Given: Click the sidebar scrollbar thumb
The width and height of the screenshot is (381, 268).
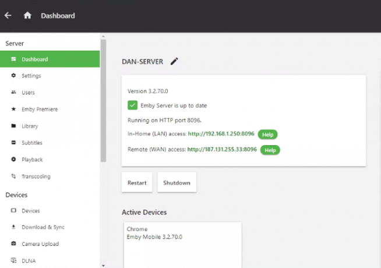Looking at the screenshot, I should (103, 101).
